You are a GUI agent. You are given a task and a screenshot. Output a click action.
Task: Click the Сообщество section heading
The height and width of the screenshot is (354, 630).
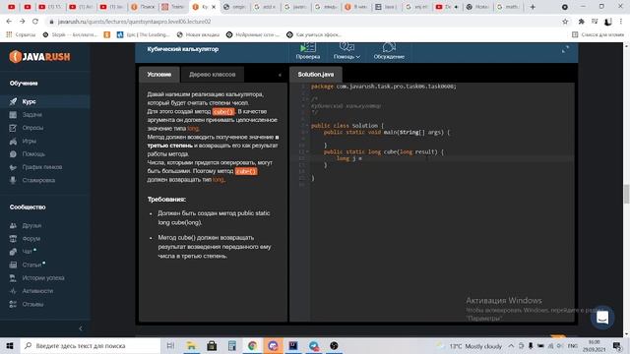[x=28, y=207]
